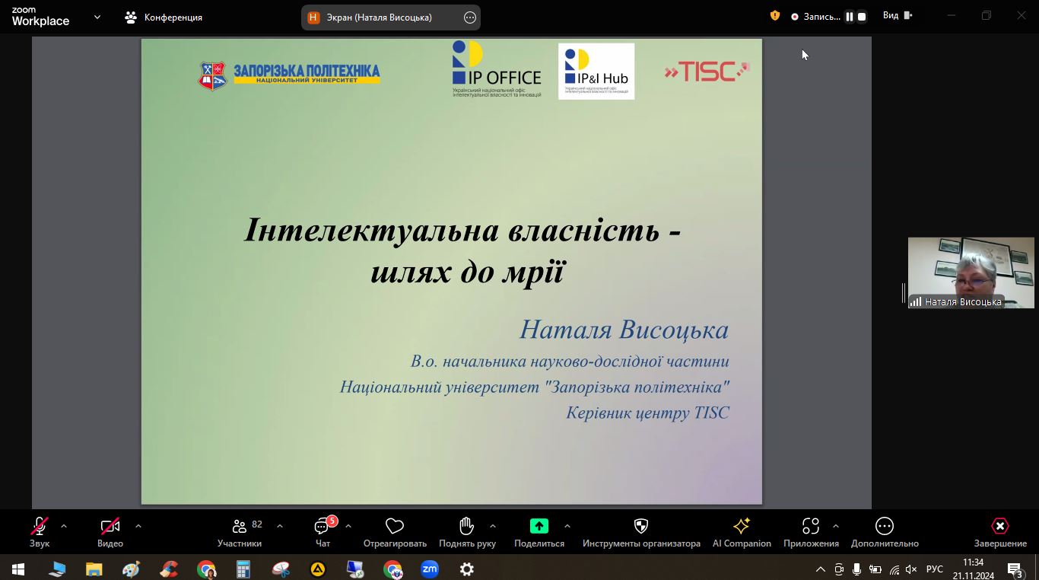Click the green Поделиться share screen icon
The height and width of the screenshot is (580, 1039).
(539, 527)
